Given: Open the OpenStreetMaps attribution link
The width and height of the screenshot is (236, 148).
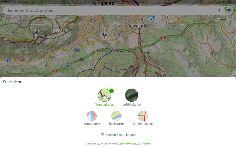Looking at the screenshot, I should [127, 144].
